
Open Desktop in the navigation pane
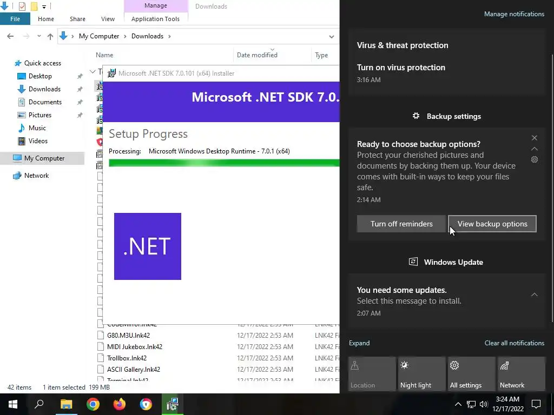click(x=40, y=76)
